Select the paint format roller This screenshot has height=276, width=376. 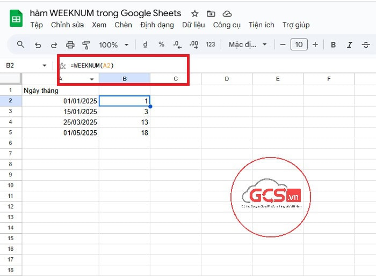tap(86, 45)
